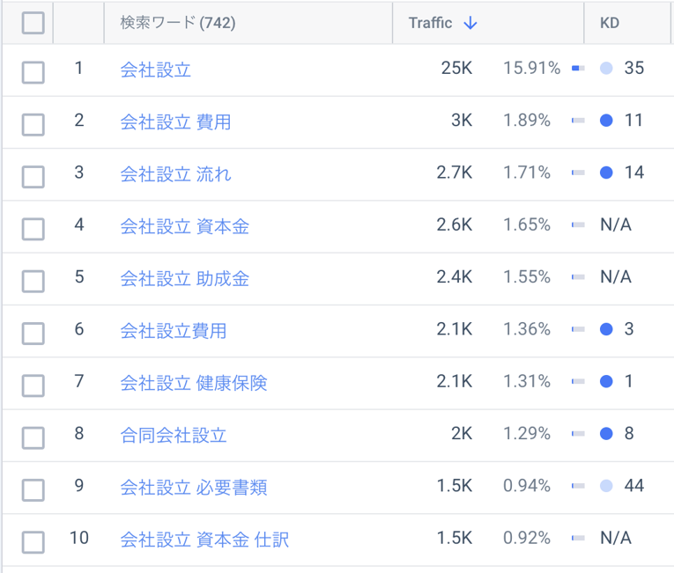Click the KD dot for 会社設立 健康保険
The image size is (674, 573).
click(605, 381)
